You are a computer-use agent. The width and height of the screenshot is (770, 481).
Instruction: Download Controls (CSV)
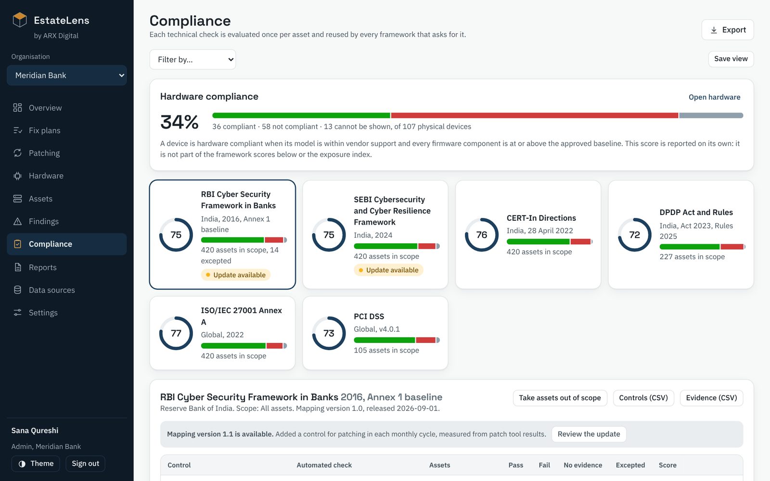click(x=643, y=398)
